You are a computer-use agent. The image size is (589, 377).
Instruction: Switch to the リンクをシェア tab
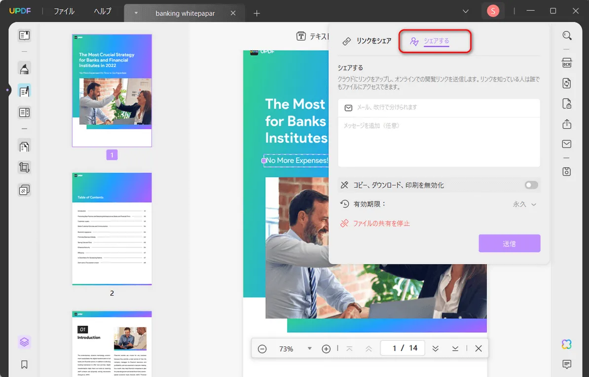coord(367,41)
